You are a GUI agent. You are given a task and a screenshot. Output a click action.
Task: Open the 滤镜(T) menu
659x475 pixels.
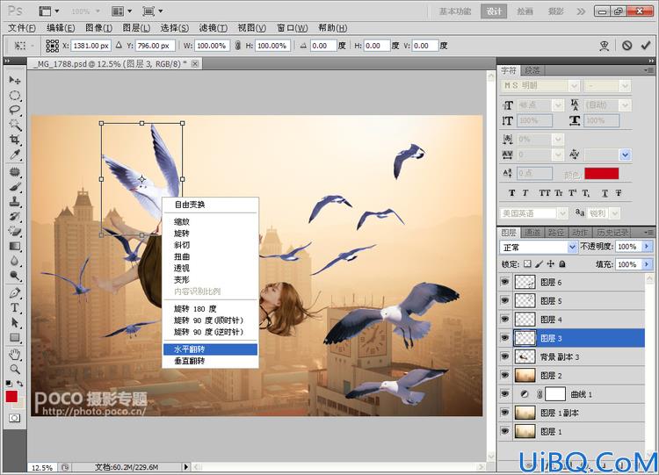point(214,28)
